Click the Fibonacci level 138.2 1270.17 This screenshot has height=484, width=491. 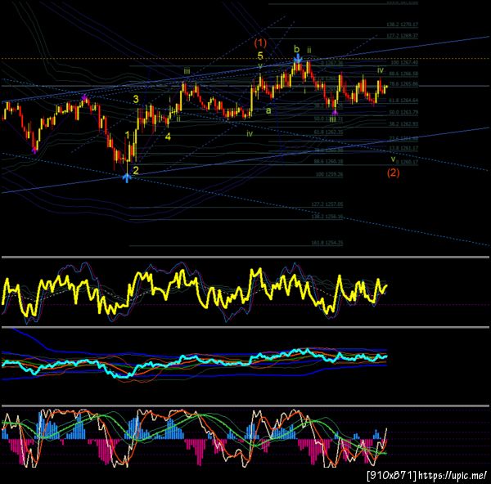click(403, 24)
